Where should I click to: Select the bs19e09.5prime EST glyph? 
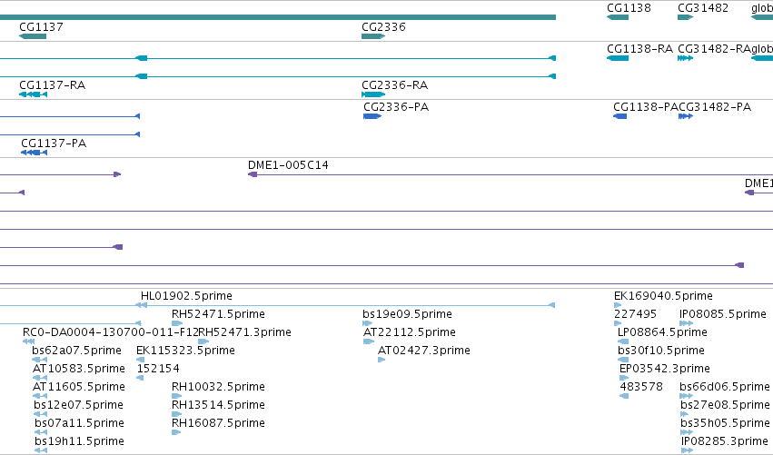coord(367,323)
